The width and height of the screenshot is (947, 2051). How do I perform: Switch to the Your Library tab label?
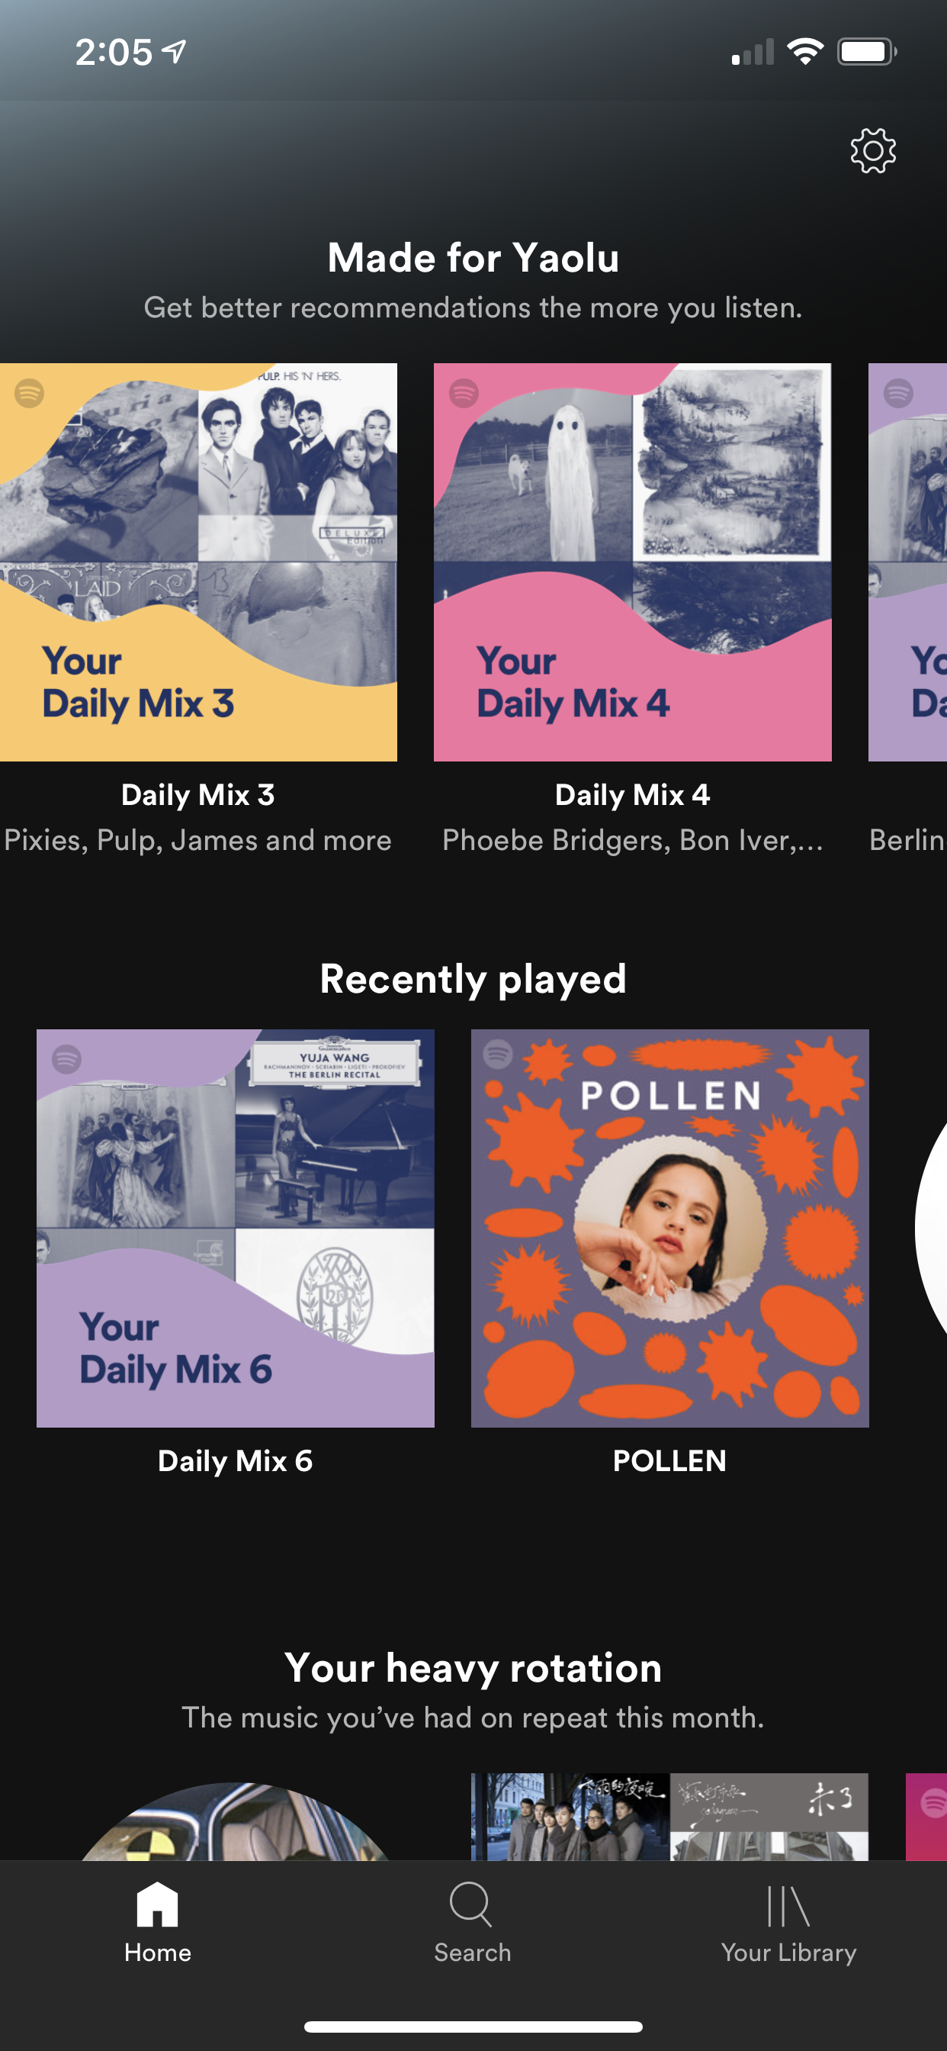click(788, 1953)
